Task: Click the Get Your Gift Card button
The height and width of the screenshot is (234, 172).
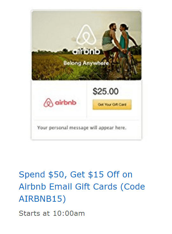Action: coord(112,105)
